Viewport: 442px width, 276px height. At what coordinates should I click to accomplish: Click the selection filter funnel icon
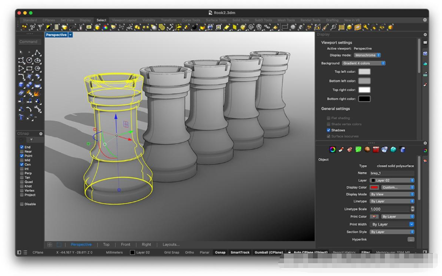41,27
